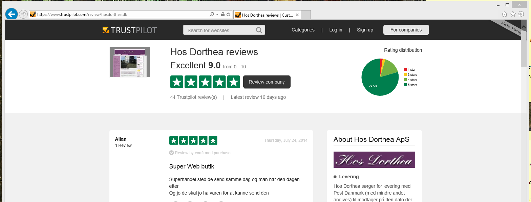Click the Rating distribution heading
The image size is (531, 202).
[x=403, y=50]
